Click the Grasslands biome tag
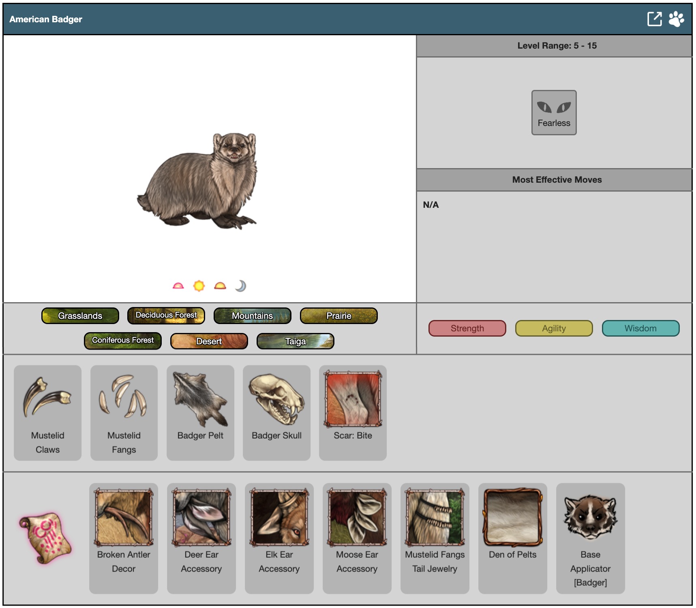The width and height of the screenshot is (696, 608). 80,316
